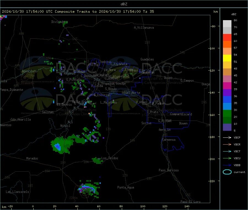This screenshot has width=248, height=210.
Task: Click the cyan VBCT arrow in legend
Action: 227,151
